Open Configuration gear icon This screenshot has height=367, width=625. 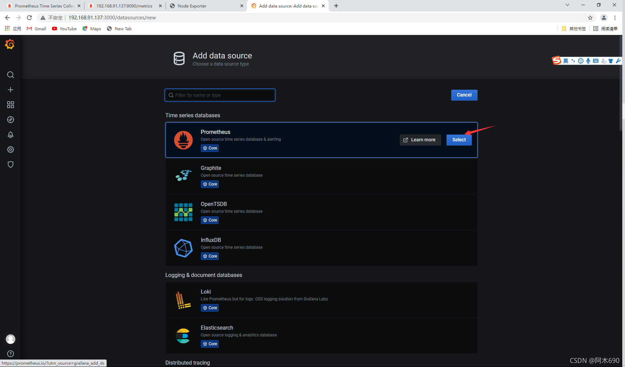tap(11, 150)
